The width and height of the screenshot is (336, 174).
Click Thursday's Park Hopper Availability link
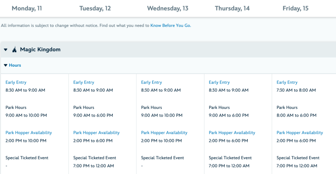pos(232,133)
